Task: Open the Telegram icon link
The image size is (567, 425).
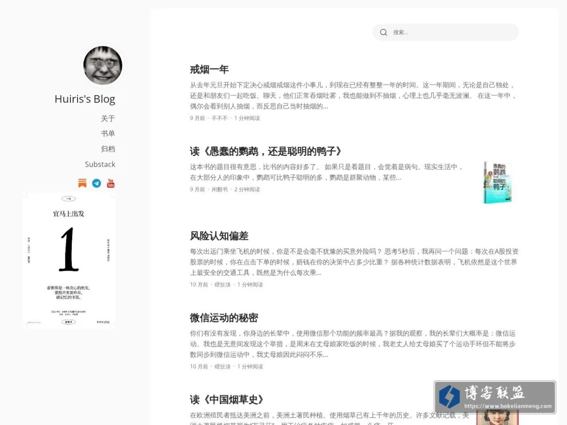Action: [96, 183]
